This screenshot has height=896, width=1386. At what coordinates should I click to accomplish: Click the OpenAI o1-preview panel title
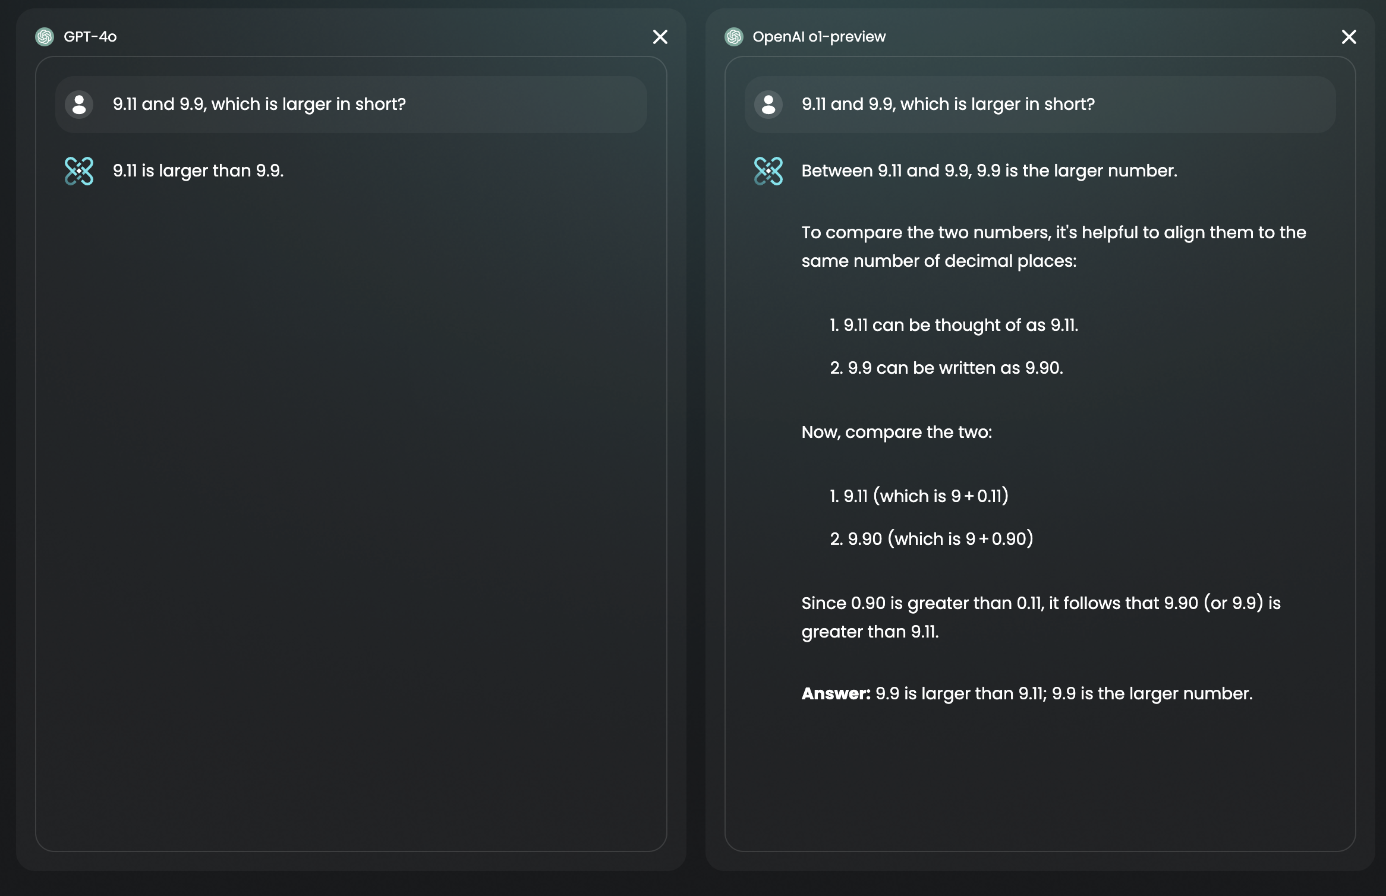[x=818, y=37]
